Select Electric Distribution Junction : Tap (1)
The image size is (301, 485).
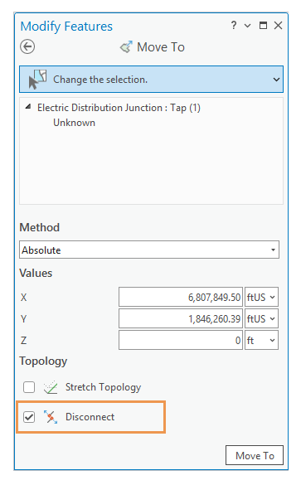tap(119, 108)
